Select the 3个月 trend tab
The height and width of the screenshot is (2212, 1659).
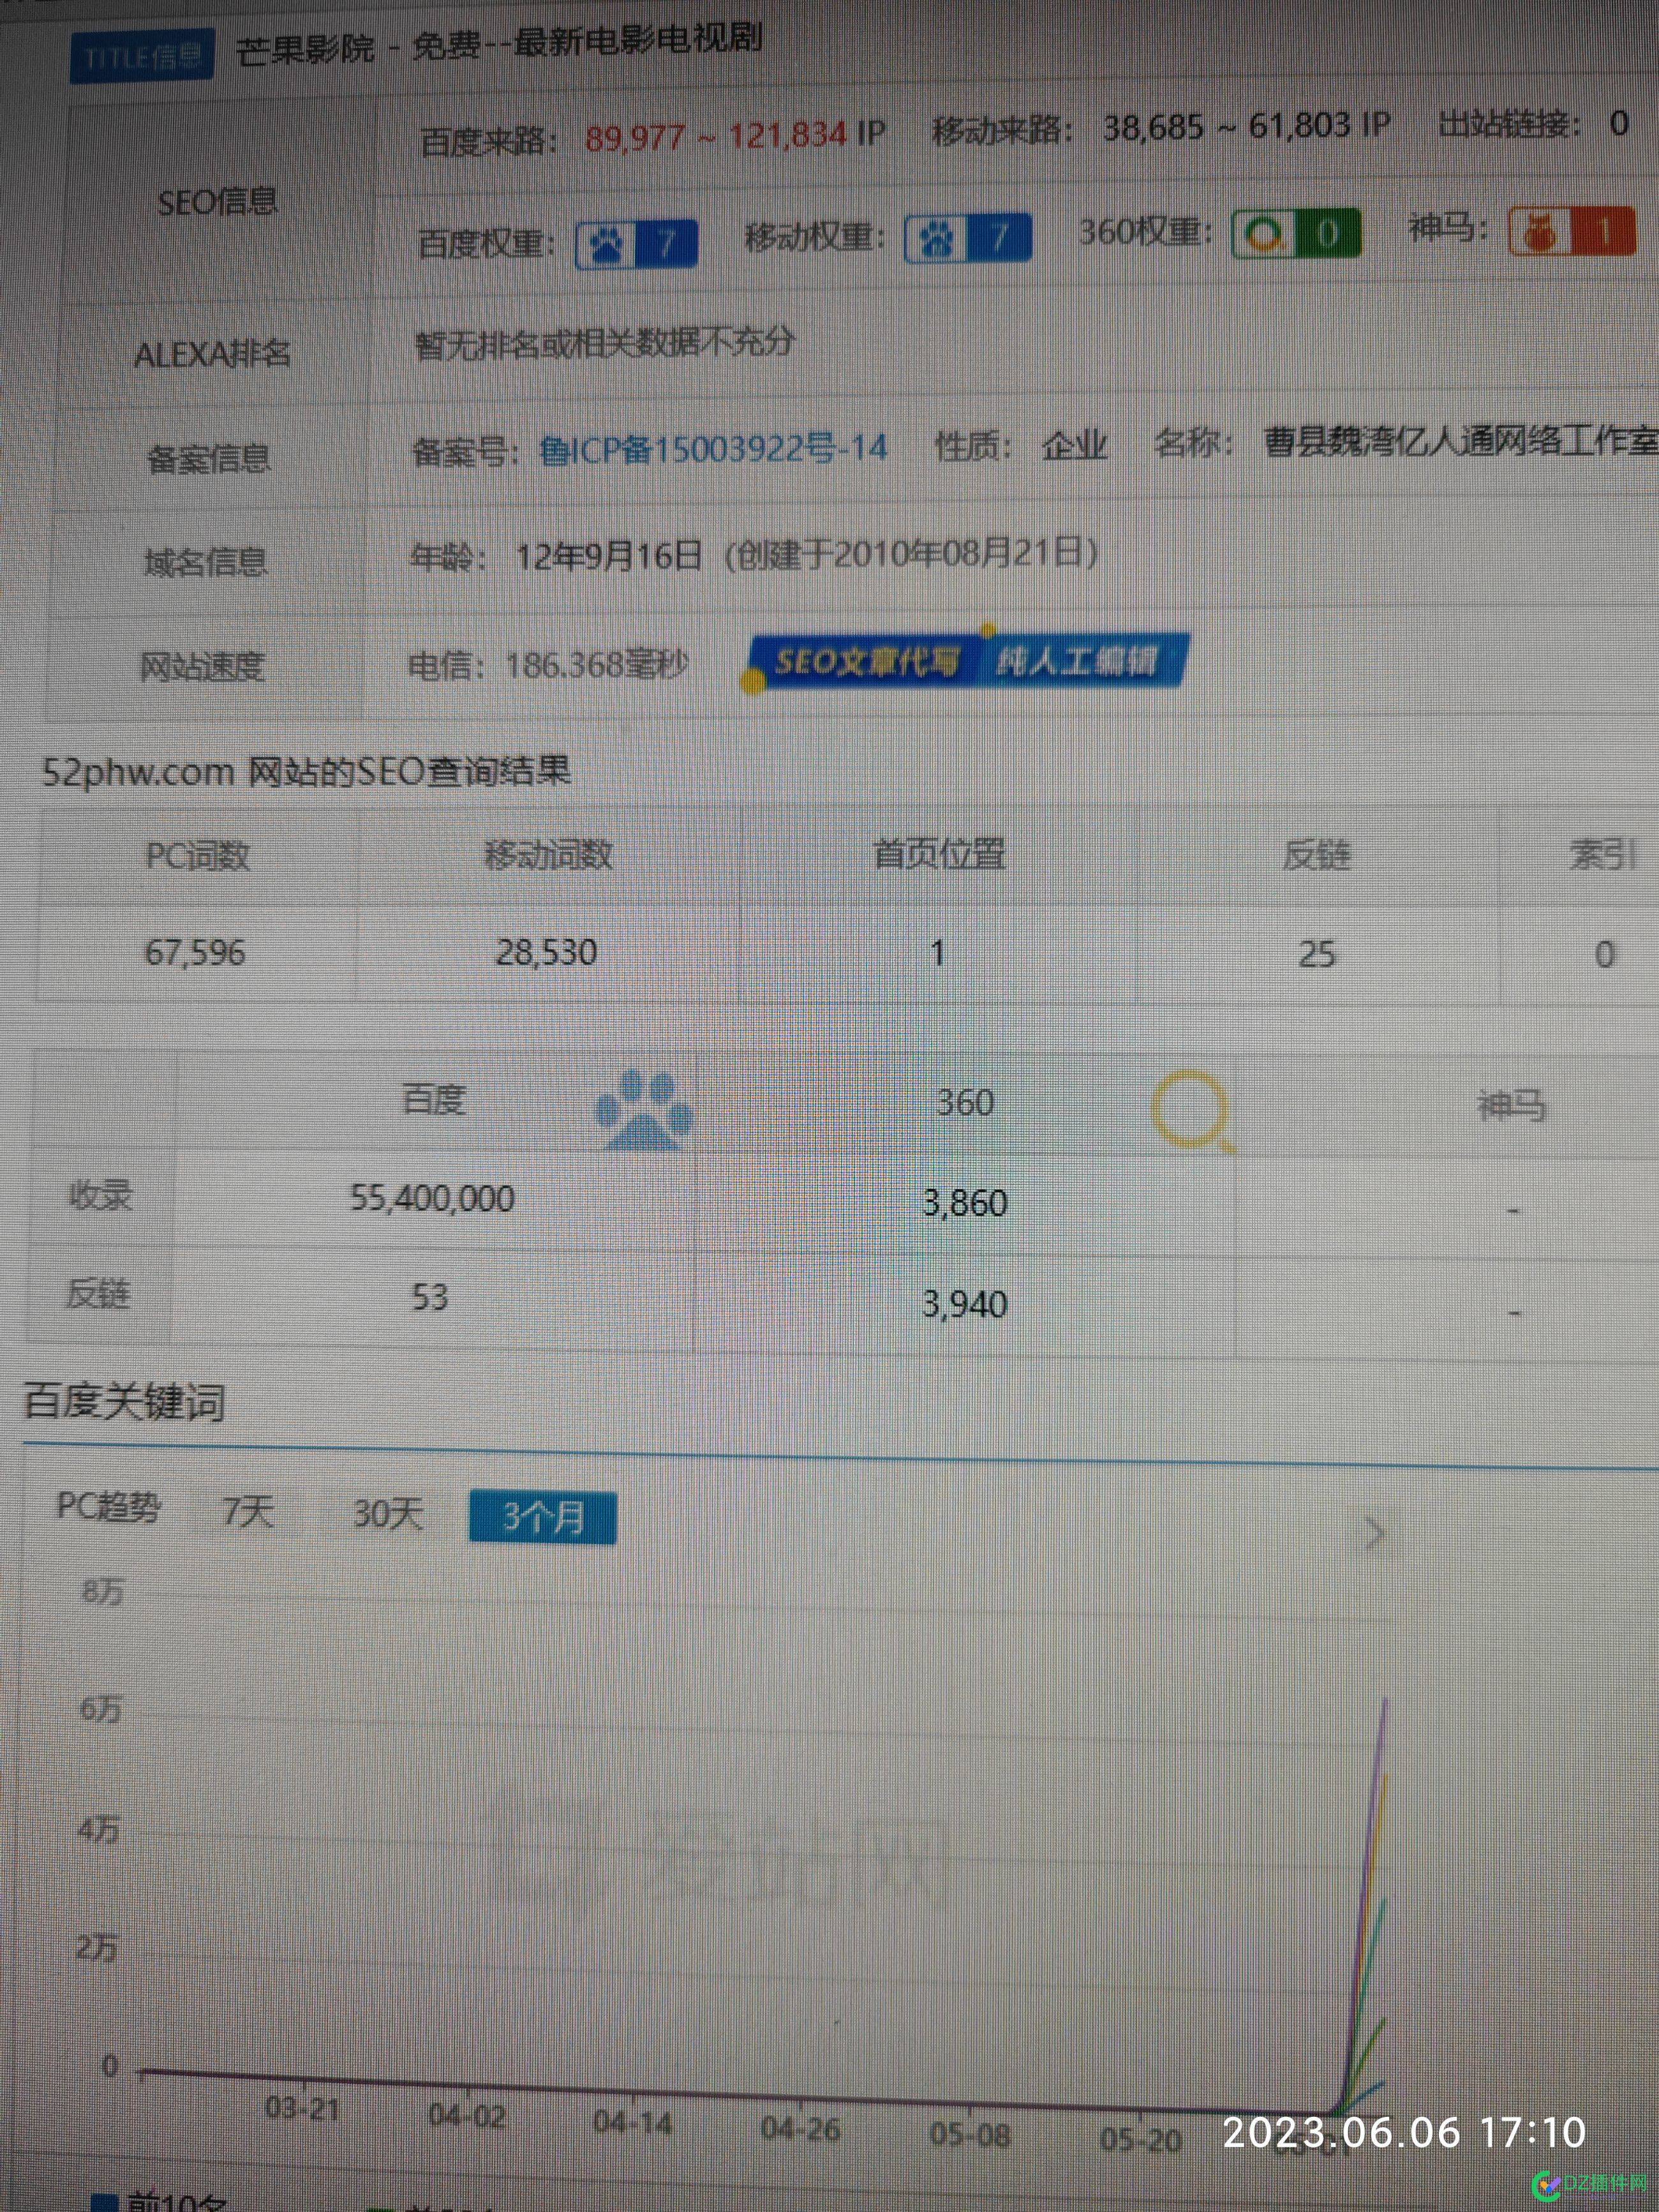[543, 1517]
